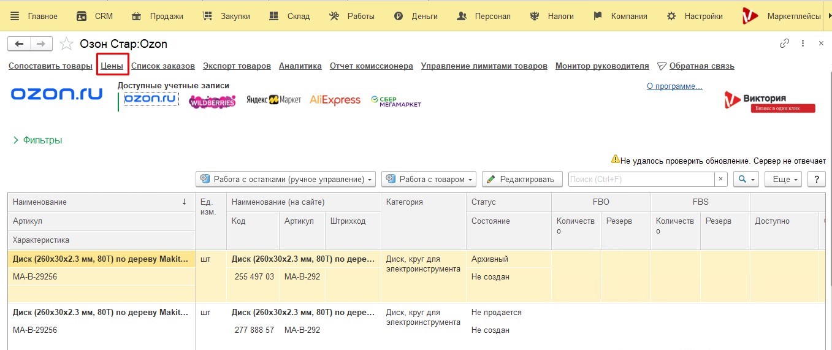The width and height of the screenshot is (832, 350).
Task: Click the back navigation arrow
Action: [19, 44]
